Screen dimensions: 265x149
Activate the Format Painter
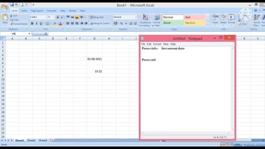[19, 24]
